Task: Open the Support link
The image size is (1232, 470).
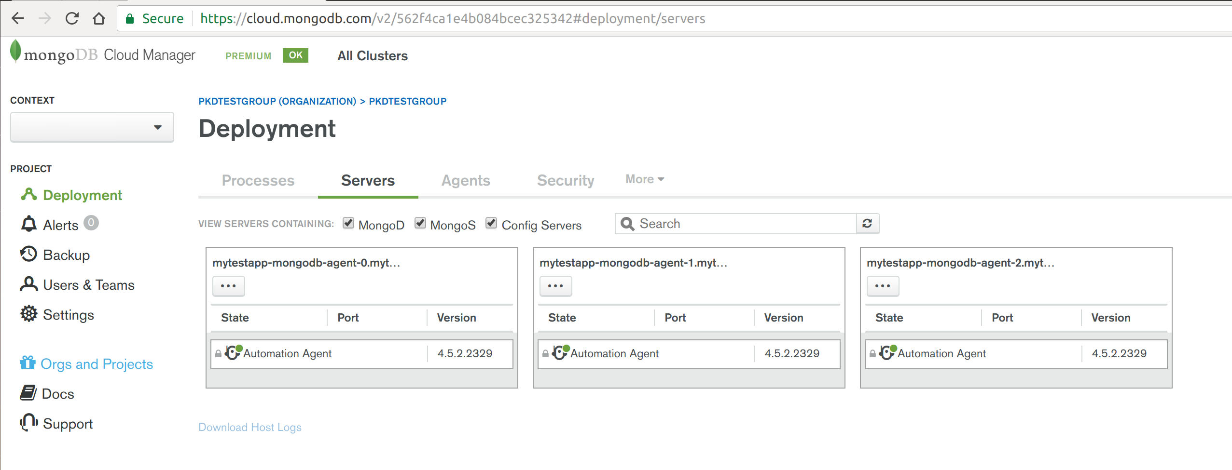Action: (x=68, y=424)
